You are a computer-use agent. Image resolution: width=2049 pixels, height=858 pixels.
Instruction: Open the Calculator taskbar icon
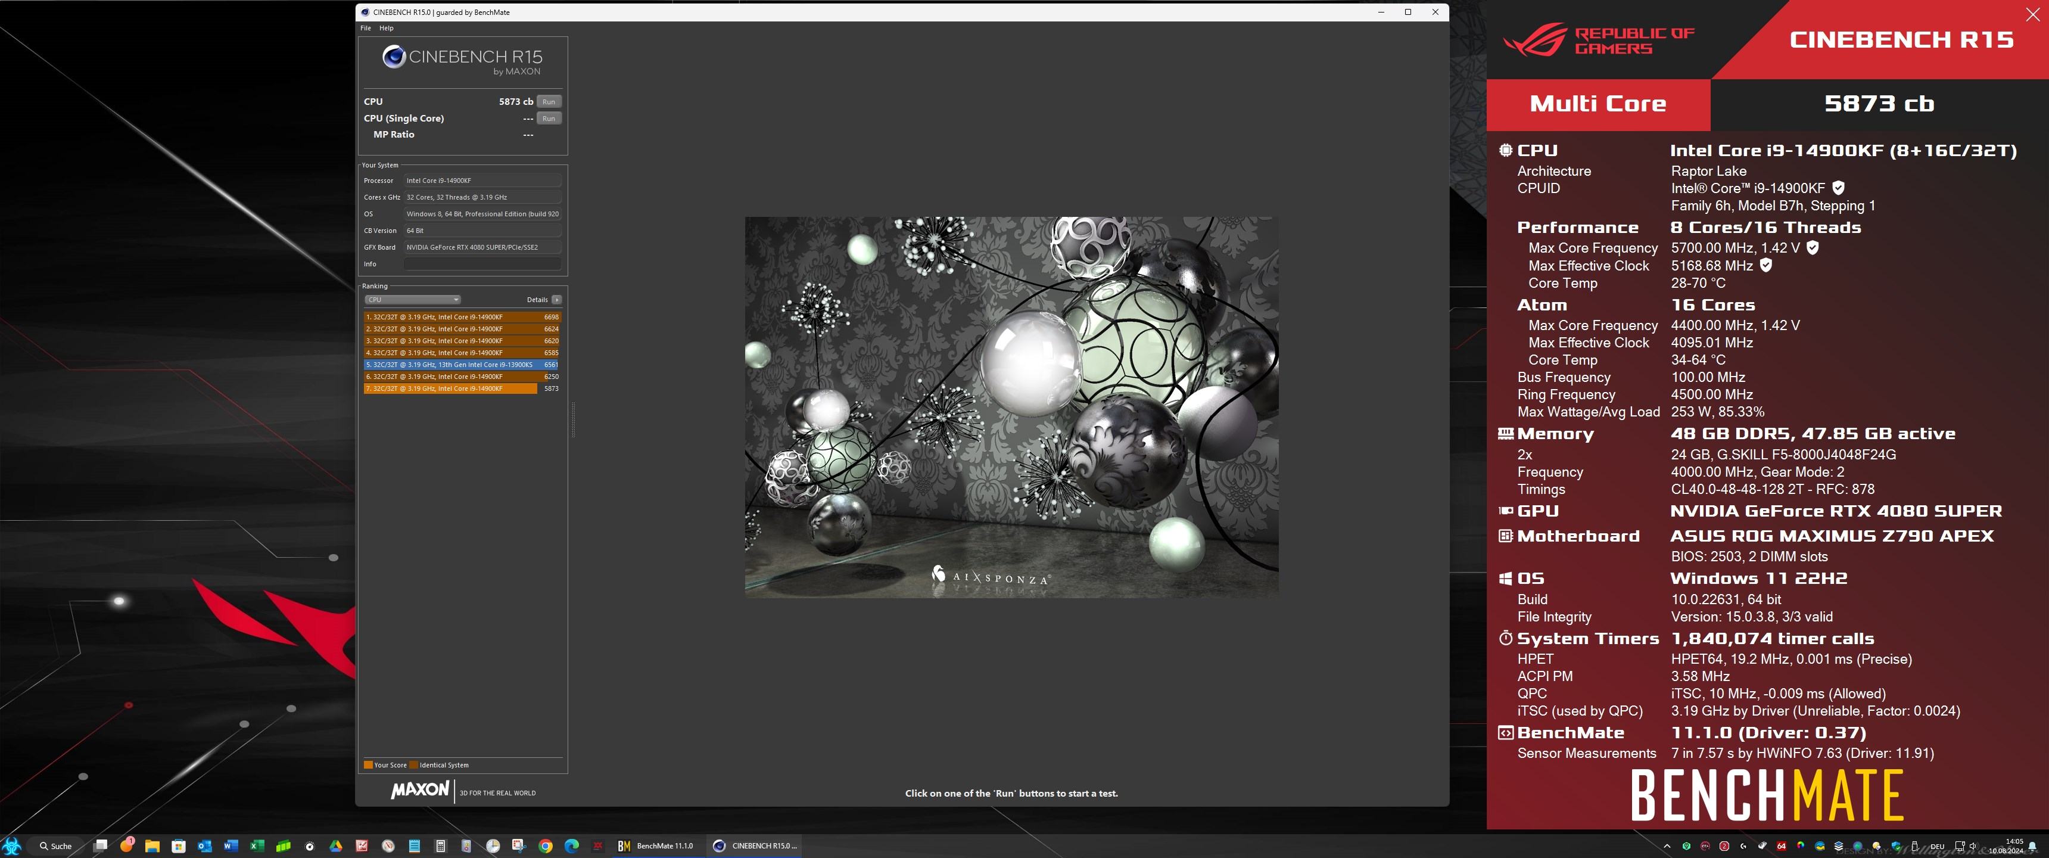441,846
